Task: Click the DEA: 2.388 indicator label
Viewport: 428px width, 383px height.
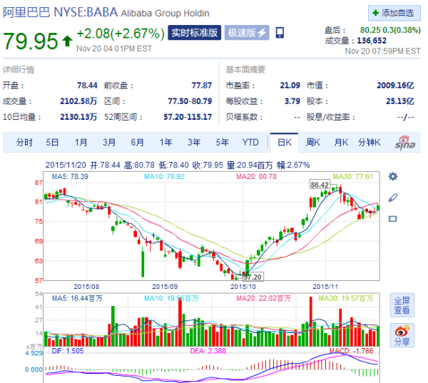Action: pyautogui.click(x=208, y=351)
